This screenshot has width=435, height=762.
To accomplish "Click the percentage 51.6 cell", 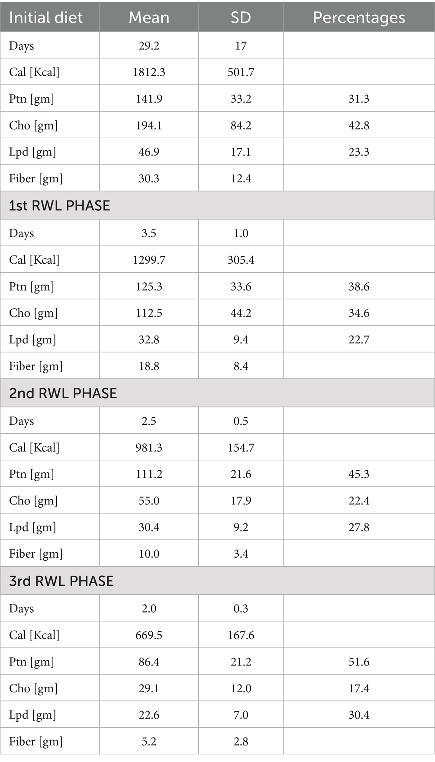I will (x=359, y=662).
